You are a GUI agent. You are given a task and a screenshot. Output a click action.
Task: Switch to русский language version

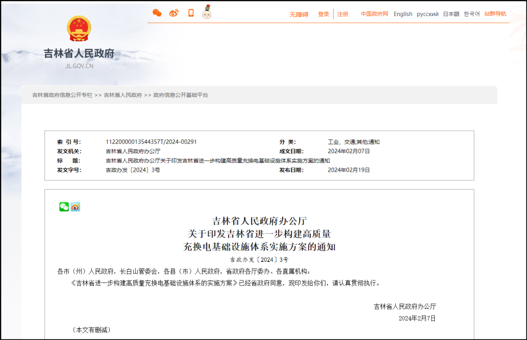(x=428, y=14)
